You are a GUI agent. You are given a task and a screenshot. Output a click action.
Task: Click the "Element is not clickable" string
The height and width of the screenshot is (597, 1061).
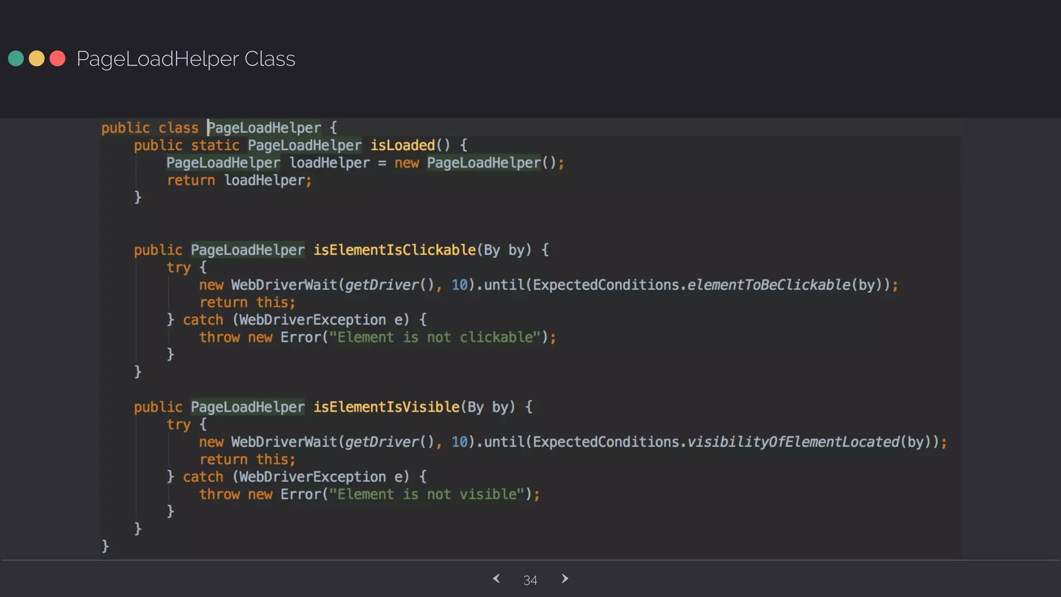pyautogui.click(x=435, y=337)
